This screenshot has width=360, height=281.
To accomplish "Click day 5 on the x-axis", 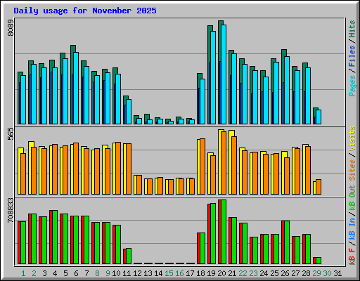I will 65,273.
